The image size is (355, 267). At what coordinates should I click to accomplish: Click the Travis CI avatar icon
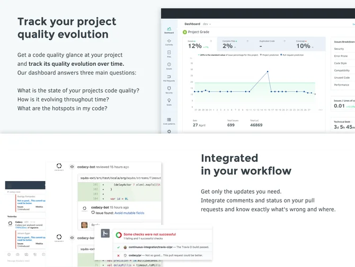click(125, 247)
